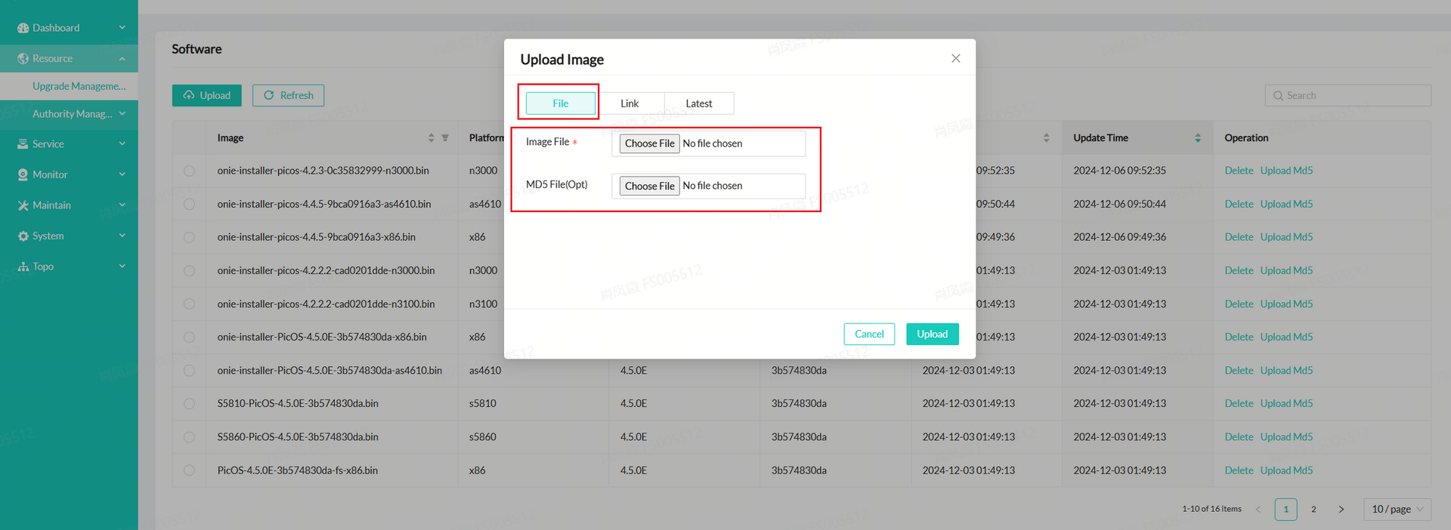Expand the Dashboard menu chevron
The height and width of the screenshot is (530, 1451).
122,28
